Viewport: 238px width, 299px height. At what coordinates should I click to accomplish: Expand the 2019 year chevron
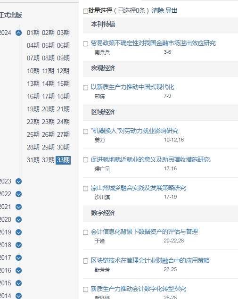tap(18, 232)
